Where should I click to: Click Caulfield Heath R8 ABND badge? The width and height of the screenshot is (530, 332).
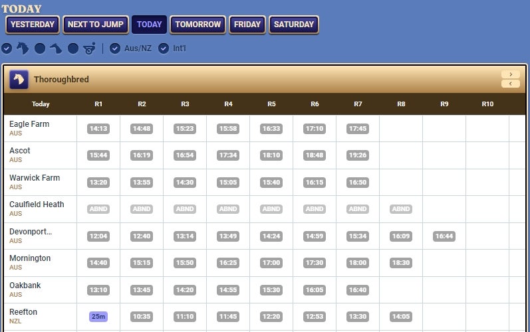(401, 209)
